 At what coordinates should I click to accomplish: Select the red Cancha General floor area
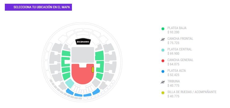81,75
